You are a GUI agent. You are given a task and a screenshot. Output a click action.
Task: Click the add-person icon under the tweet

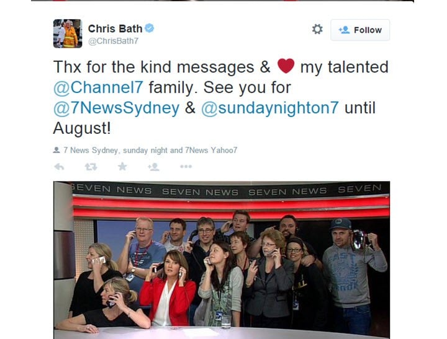(x=153, y=167)
